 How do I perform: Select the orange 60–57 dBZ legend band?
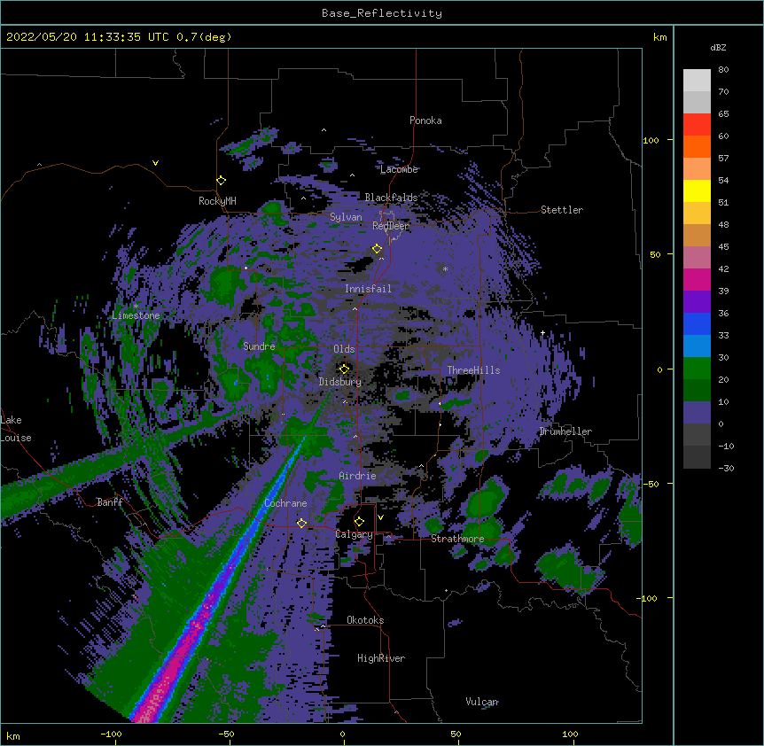pyautogui.click(x=697, y=146)
